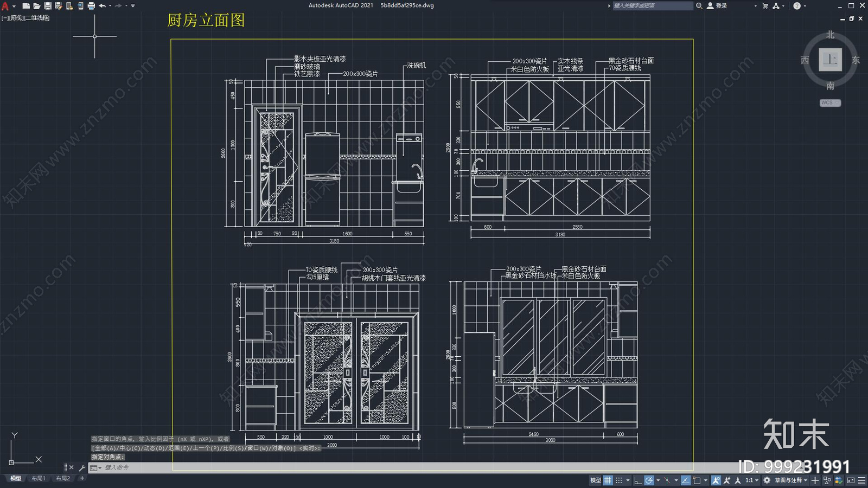Viewport: 868px width, 488px height.
Task: Toggle isometric drafting in status bar
Action: pos(667,480)
